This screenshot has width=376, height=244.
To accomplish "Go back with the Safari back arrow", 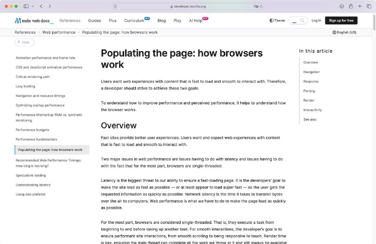I will (41, 6).
